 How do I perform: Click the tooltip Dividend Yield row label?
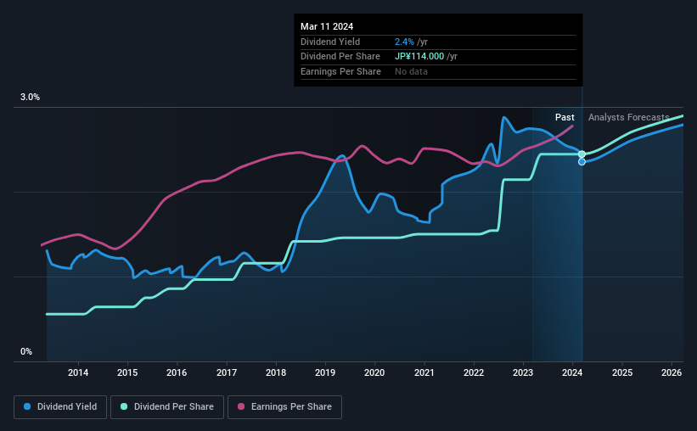pyautogui.click(x=330, y=42)
